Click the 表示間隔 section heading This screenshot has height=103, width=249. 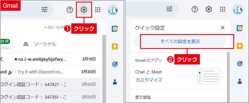tap(143, 97)
